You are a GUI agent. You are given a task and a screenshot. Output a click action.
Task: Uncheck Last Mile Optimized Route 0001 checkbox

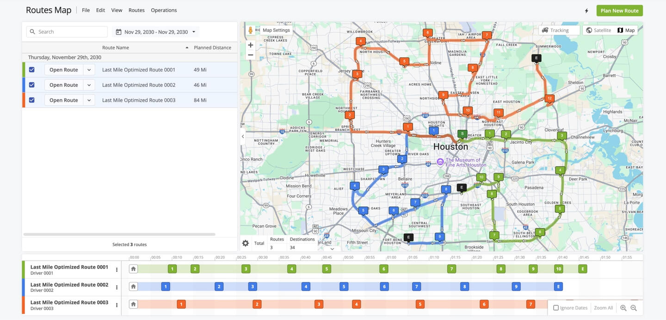tap(31, 70)
